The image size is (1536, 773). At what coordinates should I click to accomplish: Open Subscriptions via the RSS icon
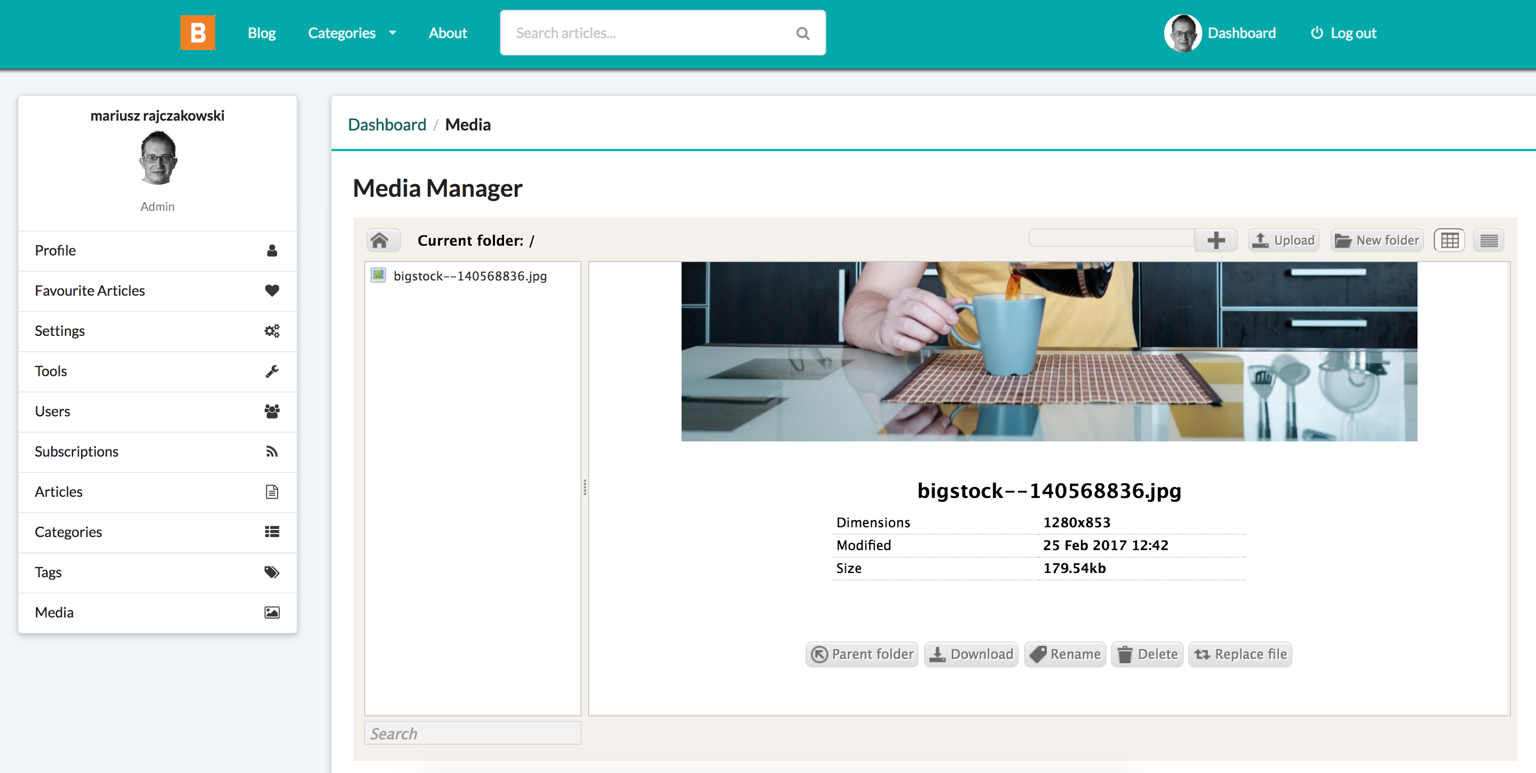[272, 452]
